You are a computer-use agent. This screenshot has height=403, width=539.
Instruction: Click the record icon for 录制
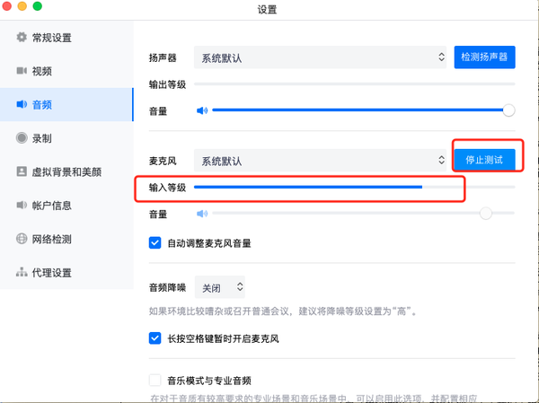(22, 138)
